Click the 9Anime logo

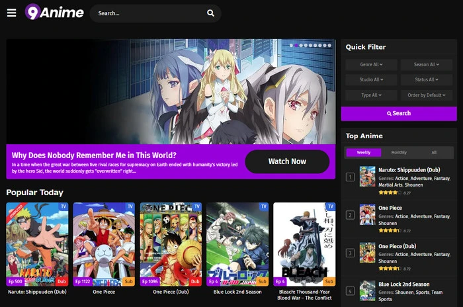[x=54, y=13]
